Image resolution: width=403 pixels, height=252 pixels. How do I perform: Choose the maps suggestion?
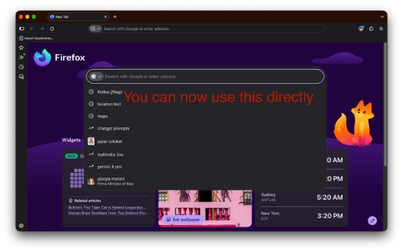pyautogui.click(x=205, y=116)
